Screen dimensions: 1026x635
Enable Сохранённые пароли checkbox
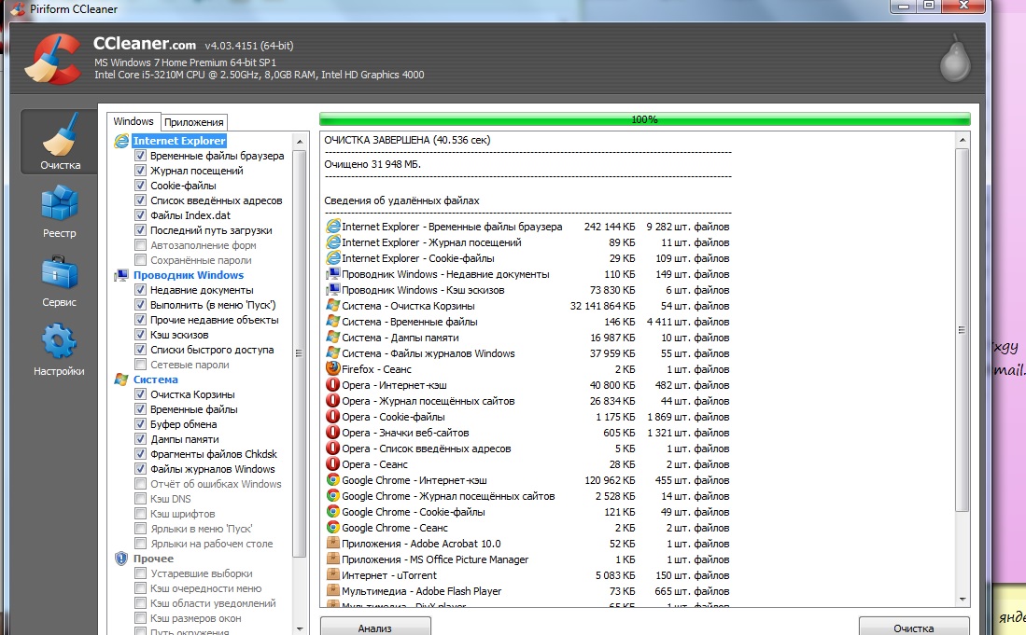point(140,260)
